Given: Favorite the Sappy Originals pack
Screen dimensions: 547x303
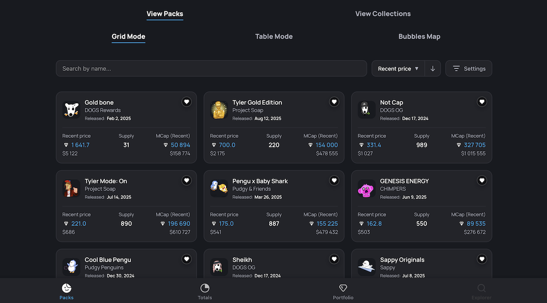Looking at the screenshot, I should 482,259.
